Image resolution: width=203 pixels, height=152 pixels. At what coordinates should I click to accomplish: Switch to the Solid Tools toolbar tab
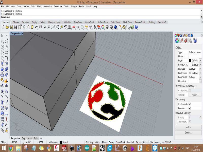[115, 22]
